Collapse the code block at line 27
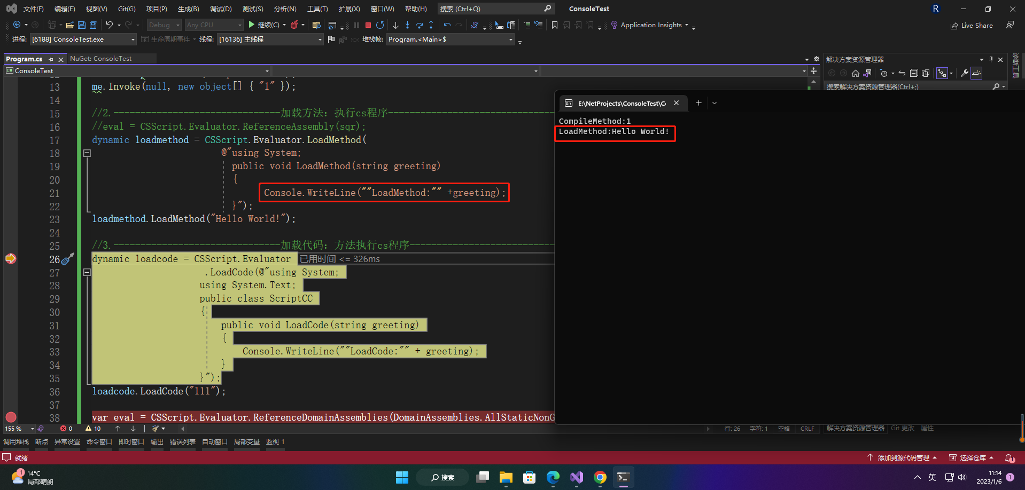Viewport: 1025px width, 490px height. tap(87, 272)
